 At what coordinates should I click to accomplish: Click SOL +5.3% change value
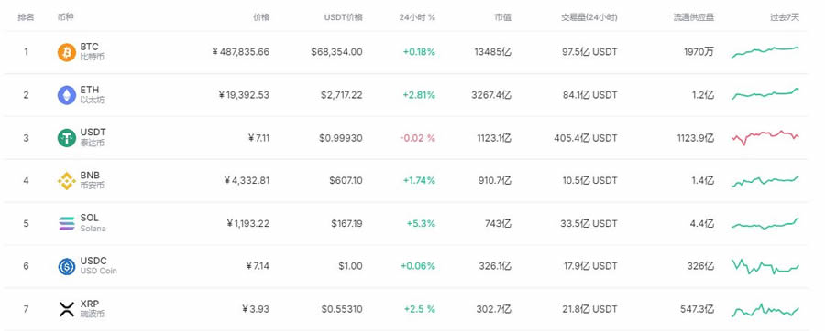tap(421, 223)
